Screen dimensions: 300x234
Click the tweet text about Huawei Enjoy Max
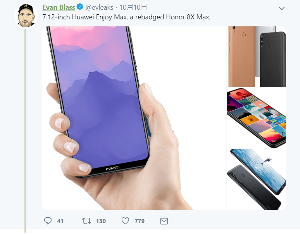[x=126, y=17]
